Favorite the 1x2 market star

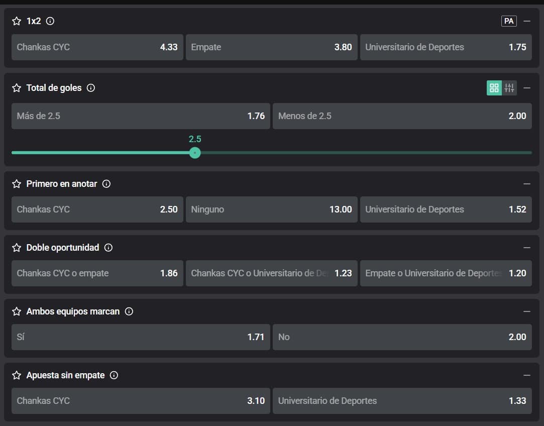pos(17,21)
